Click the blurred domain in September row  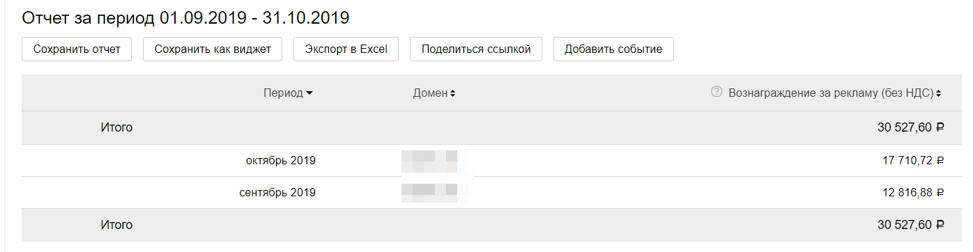(434, 193)
